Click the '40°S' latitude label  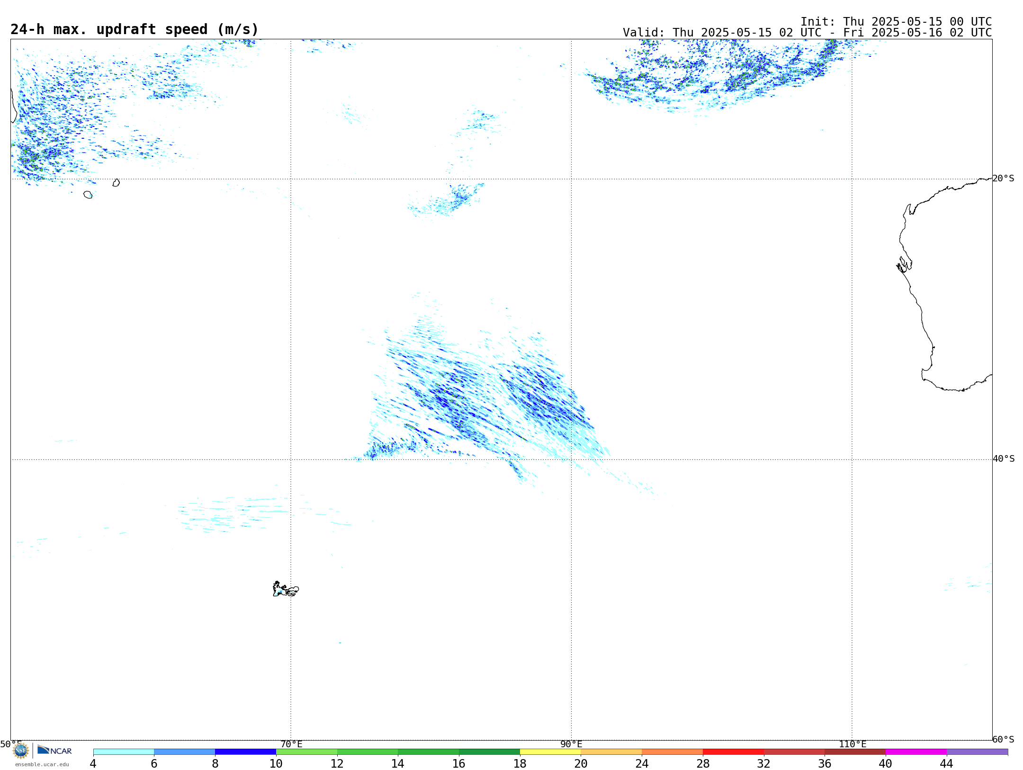(1004, 459)
